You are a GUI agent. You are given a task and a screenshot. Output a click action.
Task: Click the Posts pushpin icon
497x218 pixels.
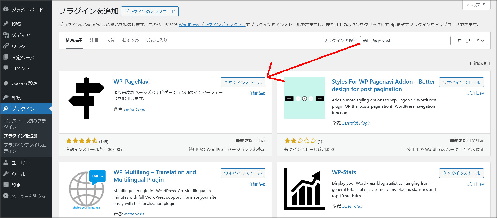click(6, 24)
